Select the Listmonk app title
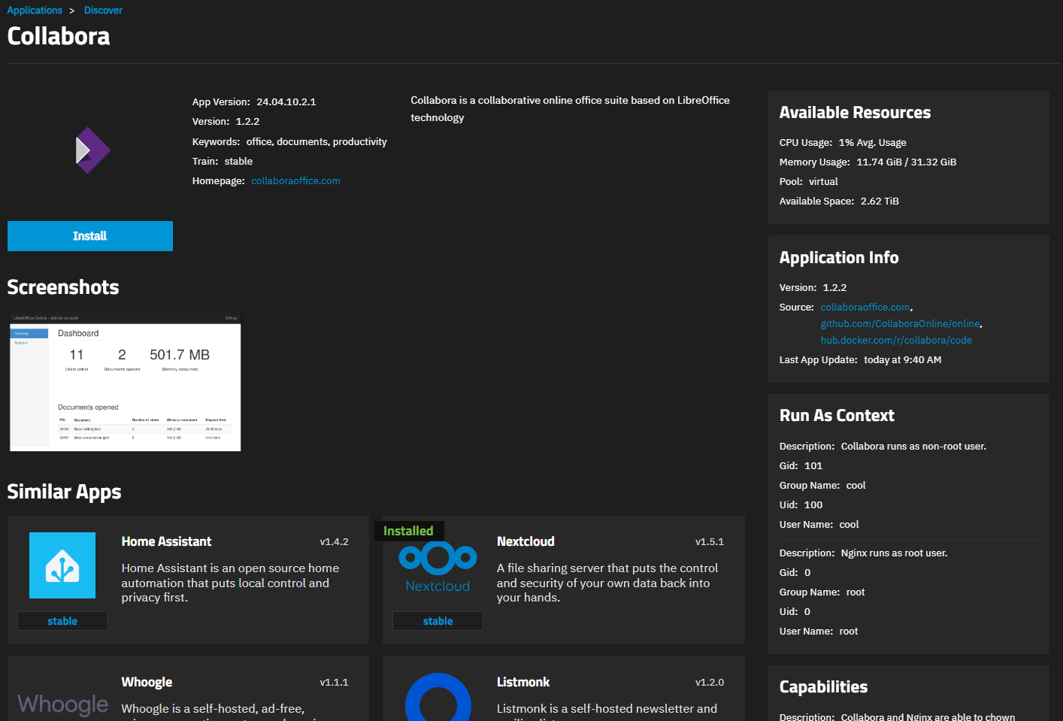 coord(523,682)
